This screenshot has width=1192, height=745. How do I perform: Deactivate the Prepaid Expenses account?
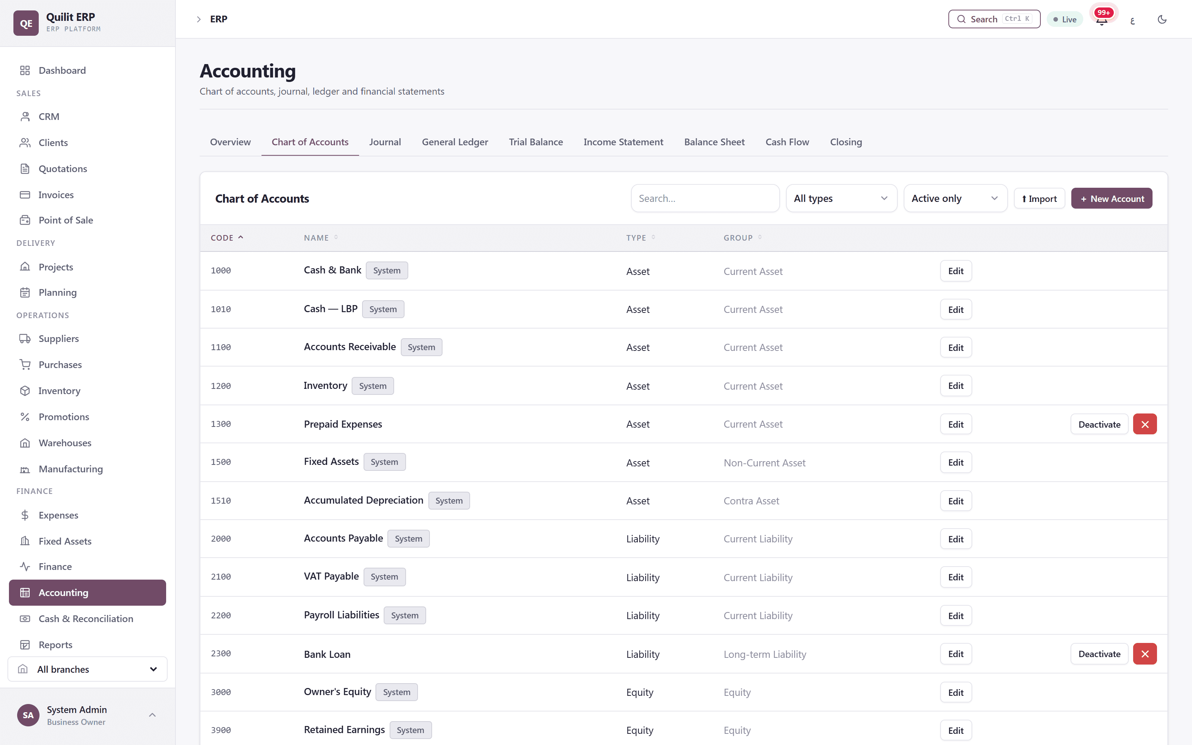click(x=1099, y=424)
